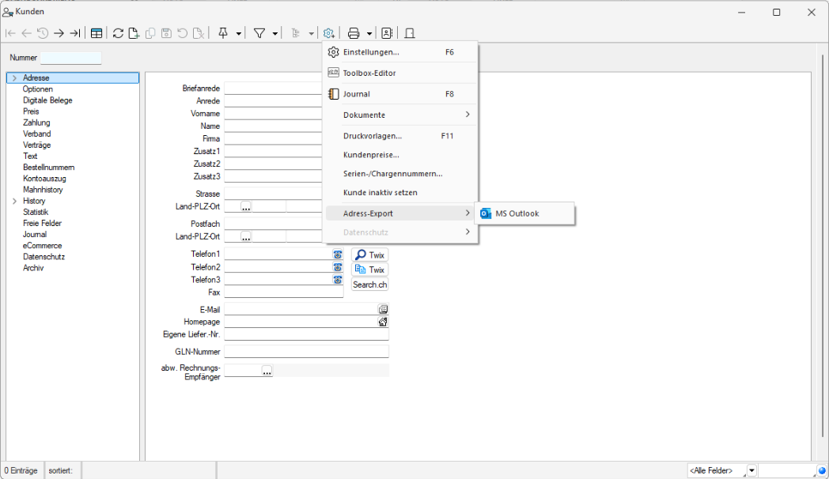This screenshot has width=829, height=479.
Task: Select Preis in the tree
Action: pyautogui.click(x=31, y=111)
